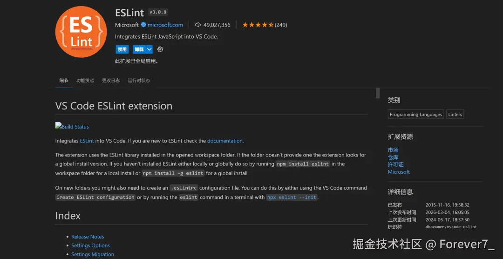Open the Release Notes link
Image resolution: width=503 pixels, height=259 pixels.
88,237
